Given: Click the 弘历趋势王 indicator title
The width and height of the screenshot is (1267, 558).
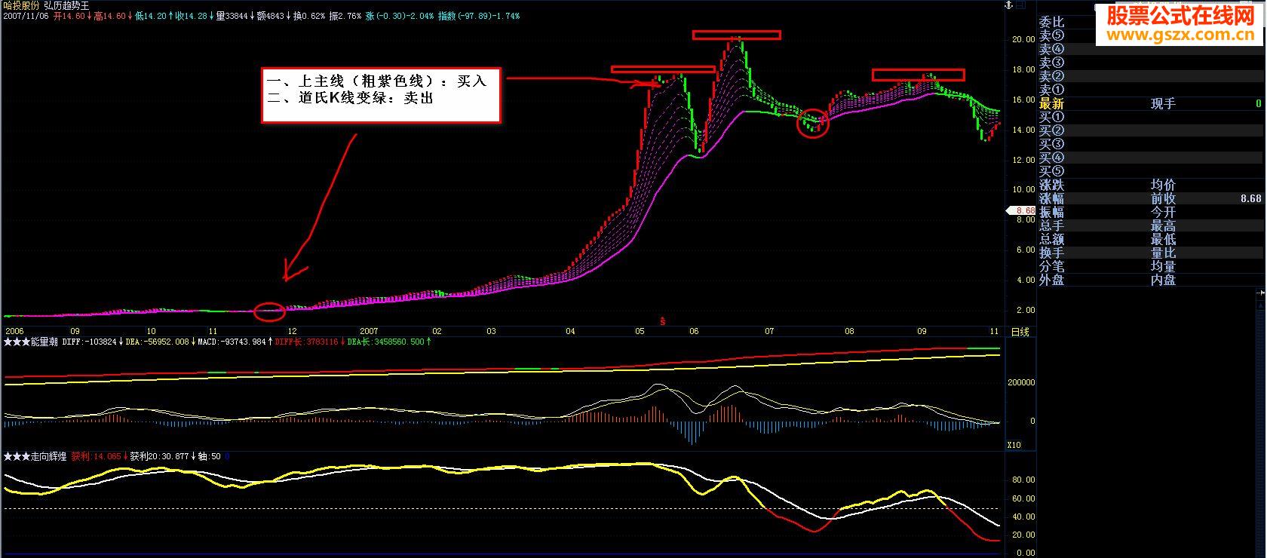Looking at the screenshot, I should pyautogui.click(x=68, y=5).
